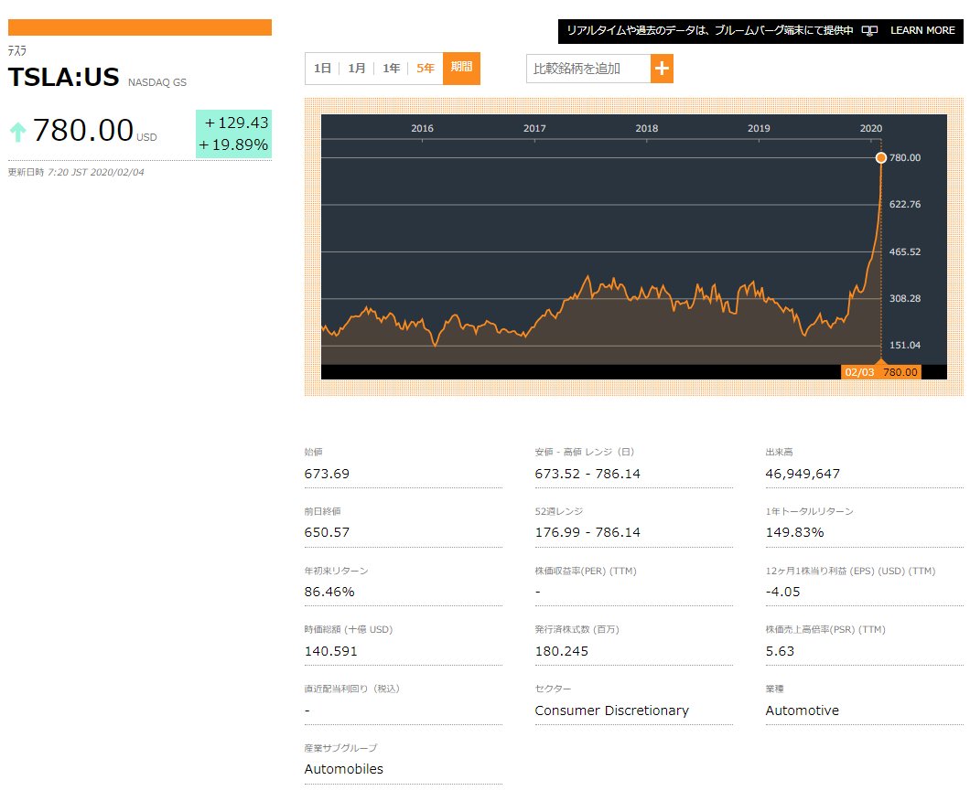Click the 2016 label on chart axis
Viewport: 970px width, 812px height.
[x=422, y=128]
